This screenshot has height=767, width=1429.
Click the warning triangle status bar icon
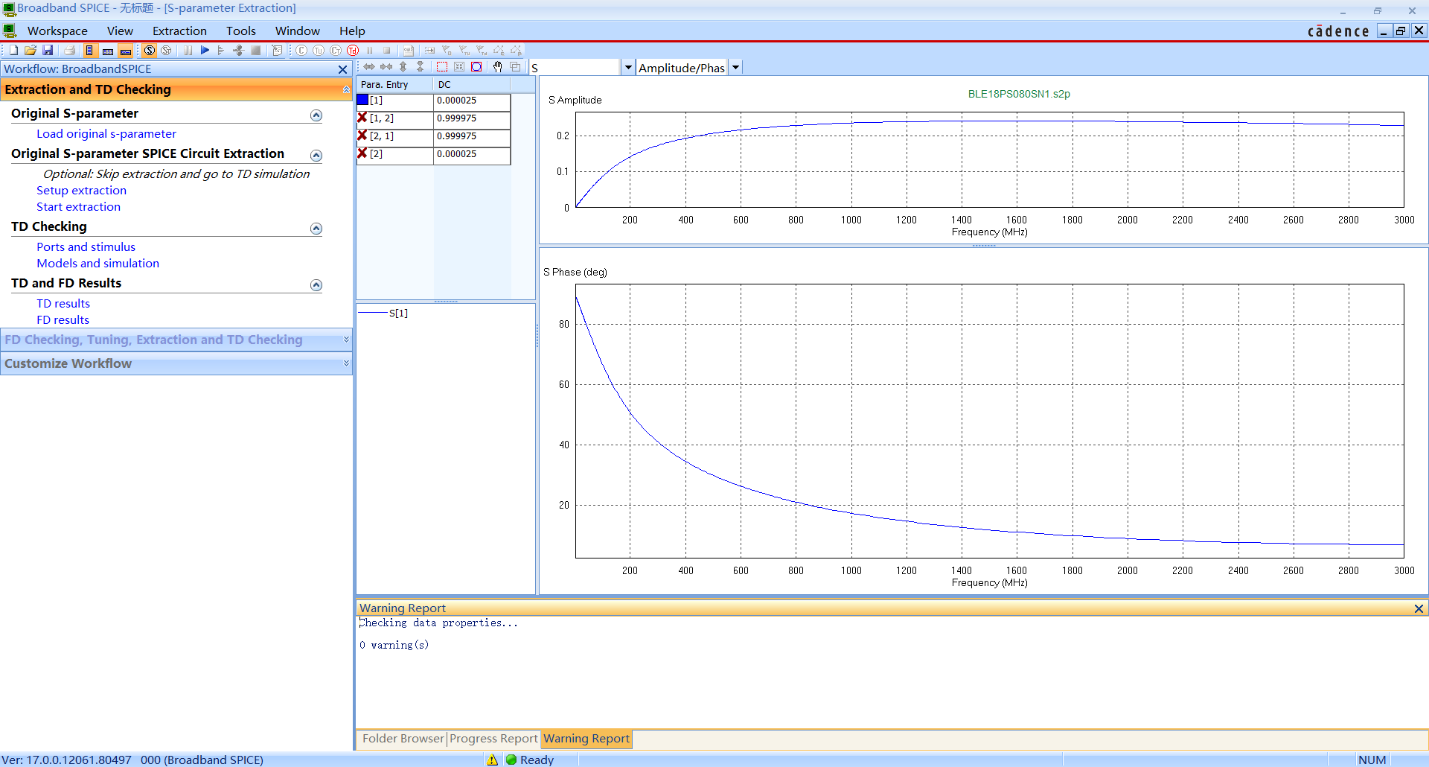pos(492,760)
